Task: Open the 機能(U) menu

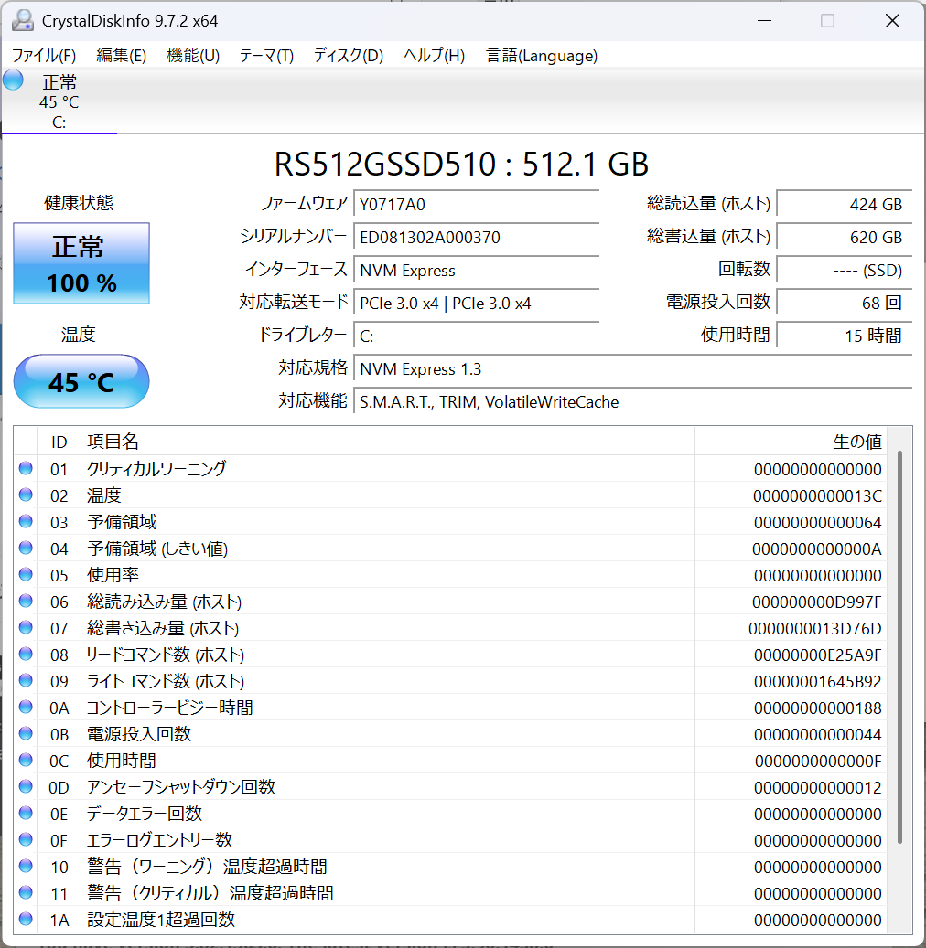Action: 192,56
